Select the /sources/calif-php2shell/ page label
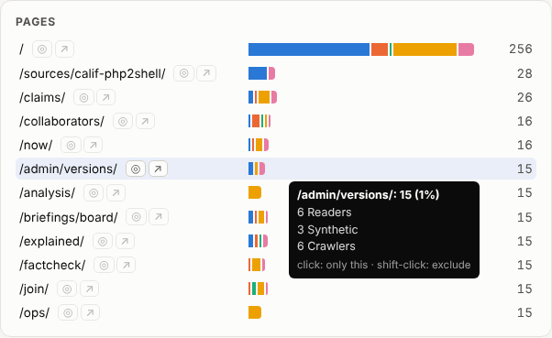The image size is (552, 338). click(93, 73)
